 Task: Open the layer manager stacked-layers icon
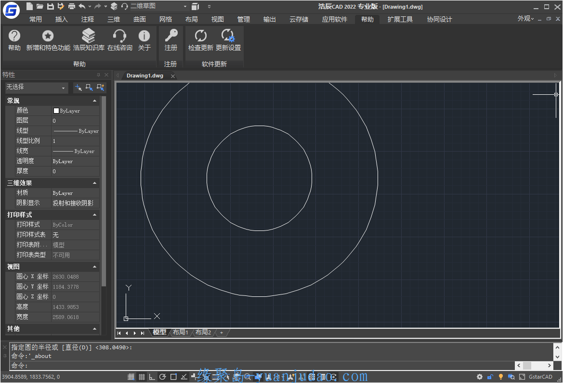pos(114,6)
